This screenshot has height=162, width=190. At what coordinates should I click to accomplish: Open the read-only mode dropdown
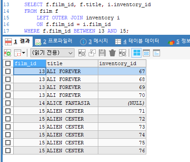[52, 53]
